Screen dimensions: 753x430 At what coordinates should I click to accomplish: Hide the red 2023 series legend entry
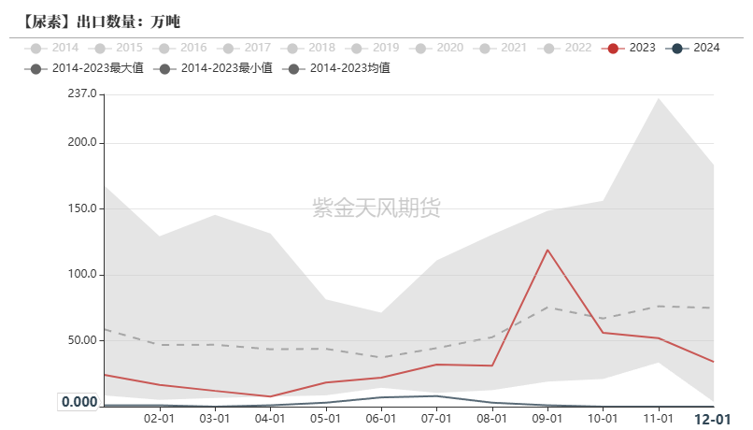pyautogui.click(x=629, y=48)
